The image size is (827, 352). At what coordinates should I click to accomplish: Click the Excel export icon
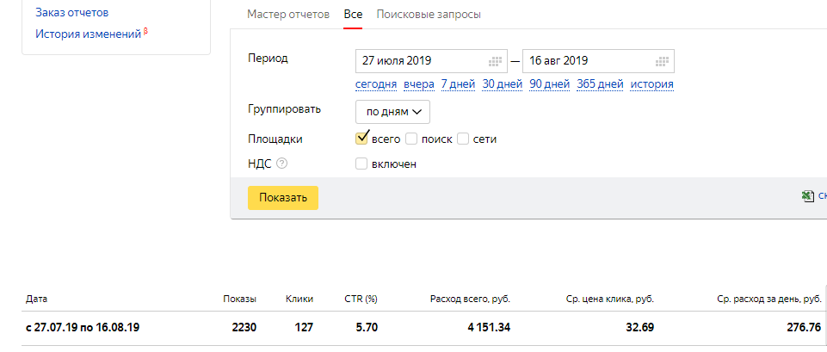807,196
